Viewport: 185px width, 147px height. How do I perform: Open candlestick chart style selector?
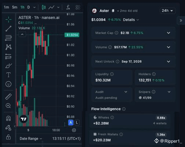[x=44, y=7]
